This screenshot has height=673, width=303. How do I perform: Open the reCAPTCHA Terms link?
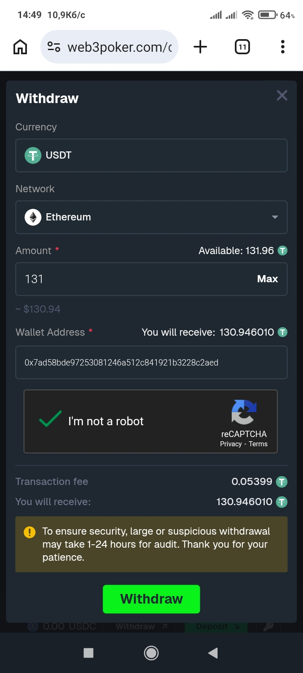tap(258, 444)
